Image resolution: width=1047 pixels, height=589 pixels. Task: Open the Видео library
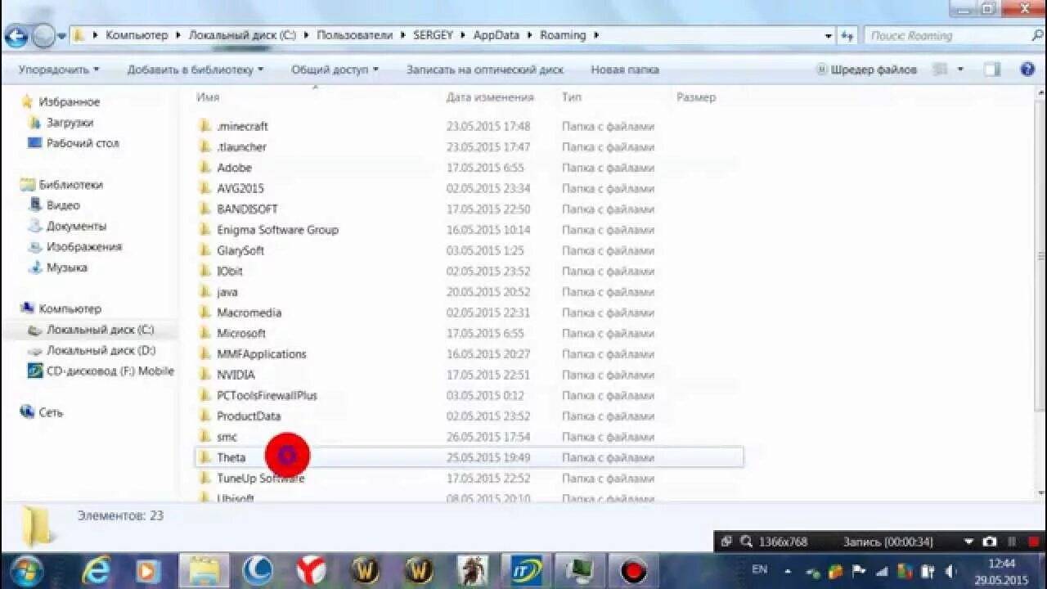(54, 205)
